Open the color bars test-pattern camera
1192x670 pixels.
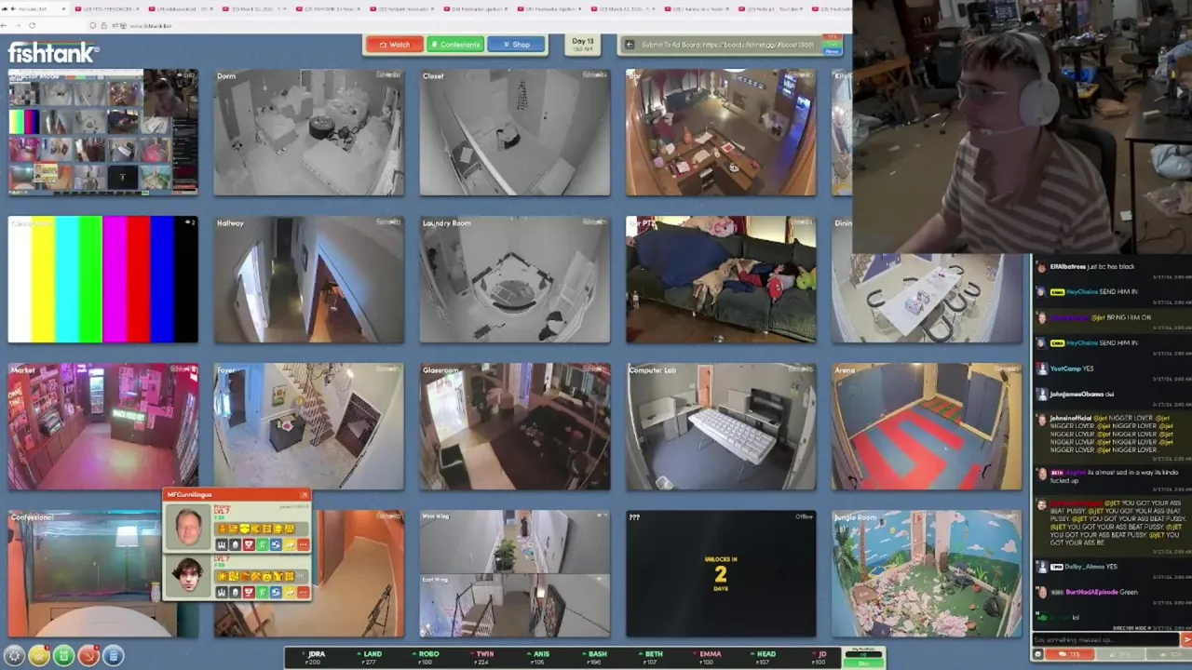pos(102,279)
